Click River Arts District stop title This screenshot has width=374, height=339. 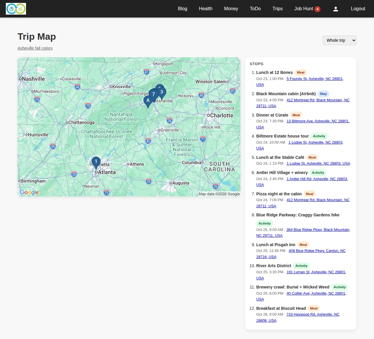pos(273,266)
